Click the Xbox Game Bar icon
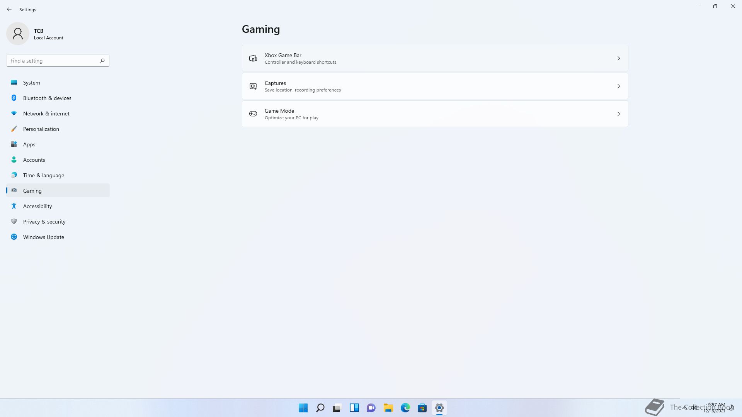 coord(253,58)
